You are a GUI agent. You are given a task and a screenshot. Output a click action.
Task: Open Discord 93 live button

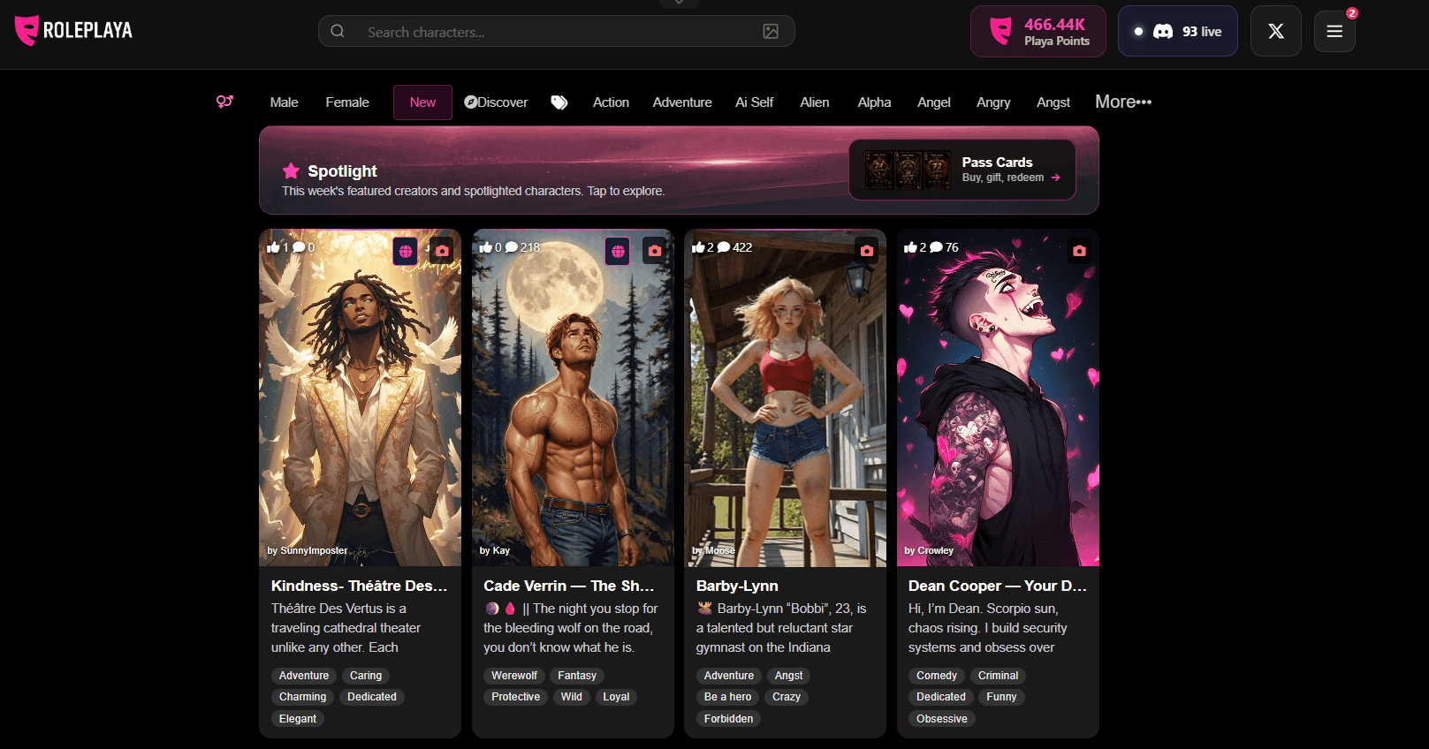point(1177,31)
